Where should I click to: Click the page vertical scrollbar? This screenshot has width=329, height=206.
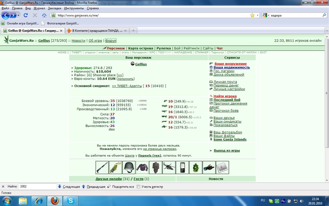tap(327, 93)
